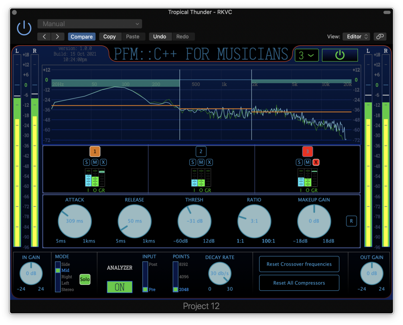The width and height of the screenshot is (403, 325).
Task: Click the Paste button
Action: (133, 37)
